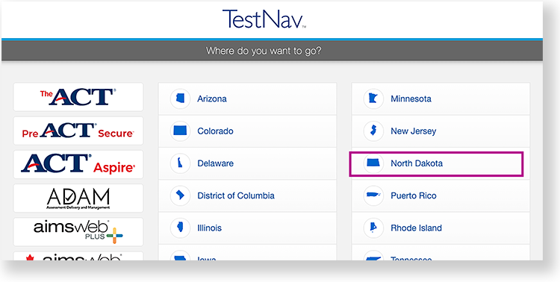Open the aimsweb Plus tile
The image size is (560, 282).
click(78, 232)
